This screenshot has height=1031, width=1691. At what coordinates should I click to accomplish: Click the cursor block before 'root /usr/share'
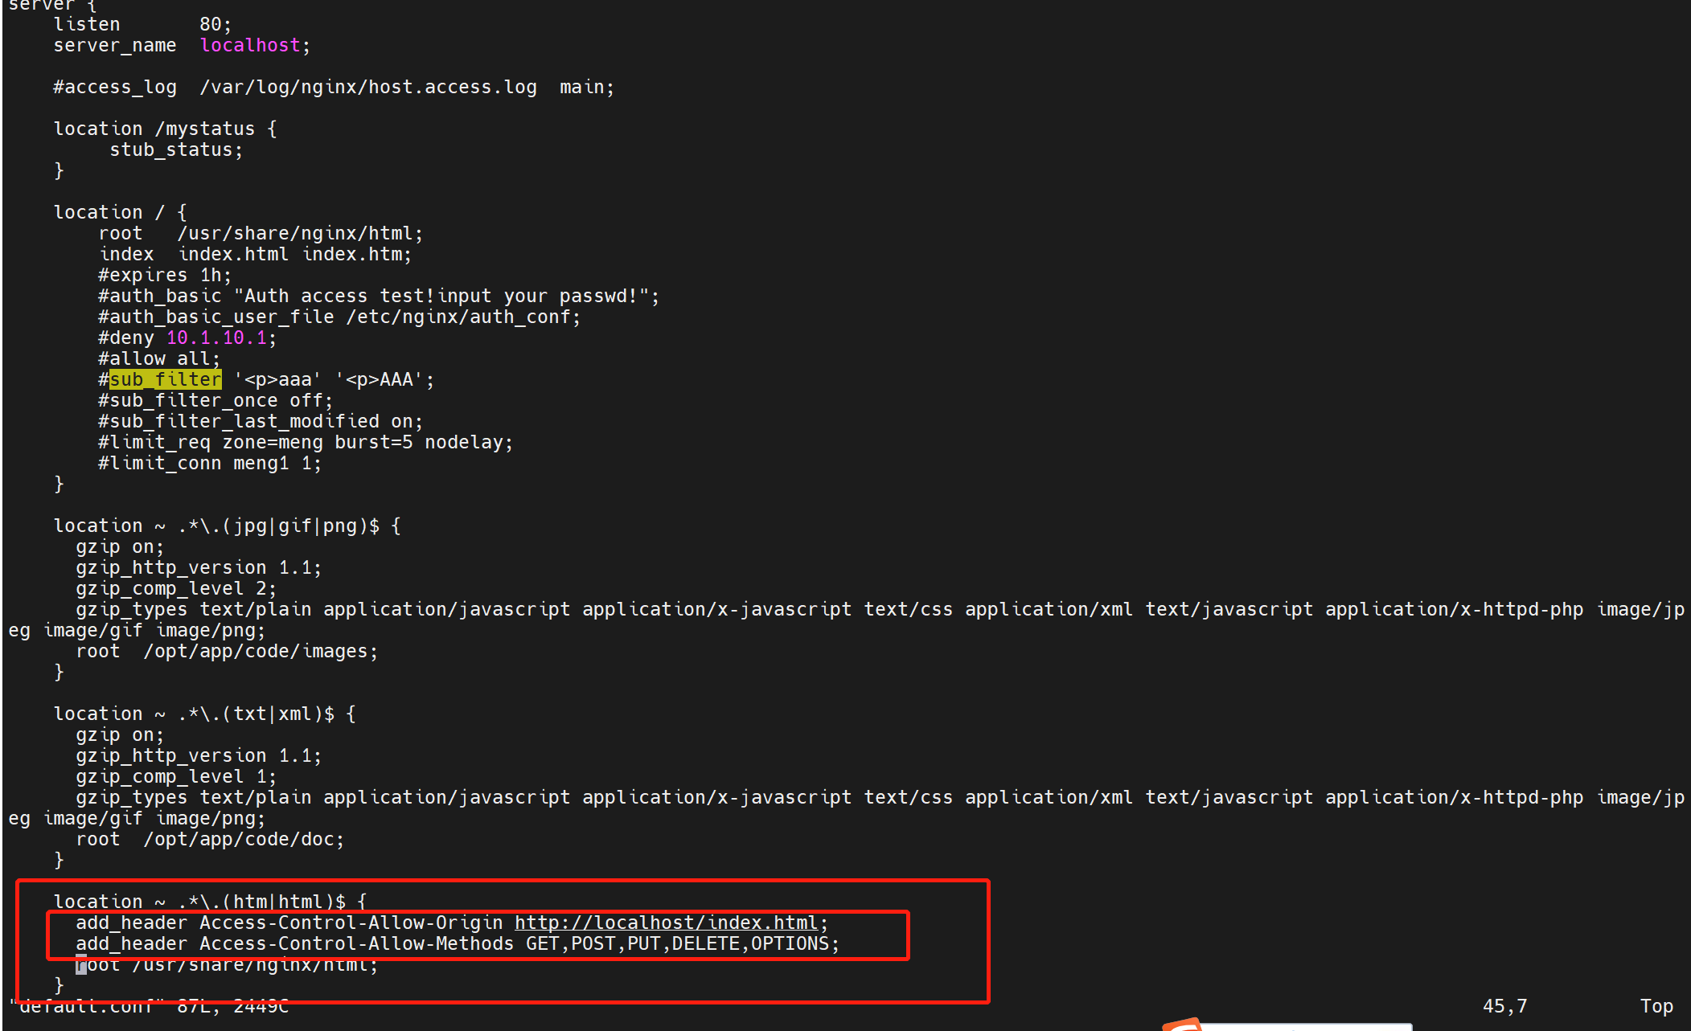pyautogui.click(x=81, y=964)
